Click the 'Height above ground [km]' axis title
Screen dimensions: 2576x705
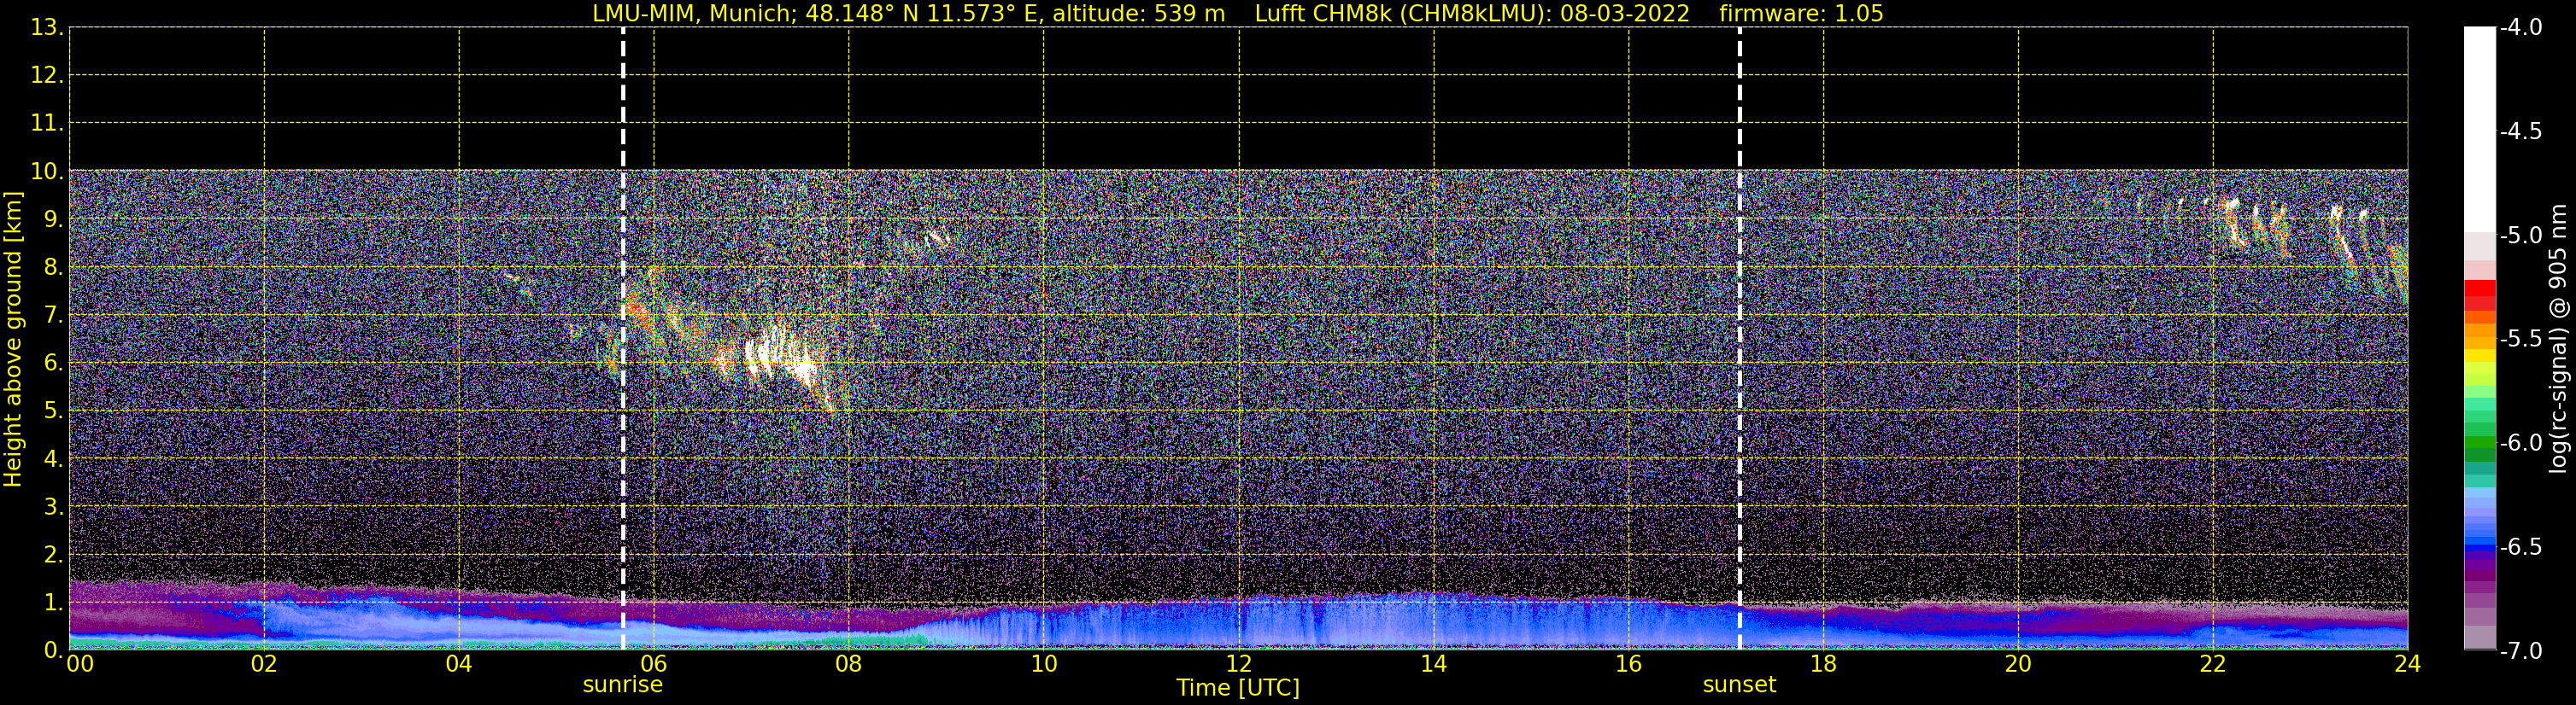(13, 340)
